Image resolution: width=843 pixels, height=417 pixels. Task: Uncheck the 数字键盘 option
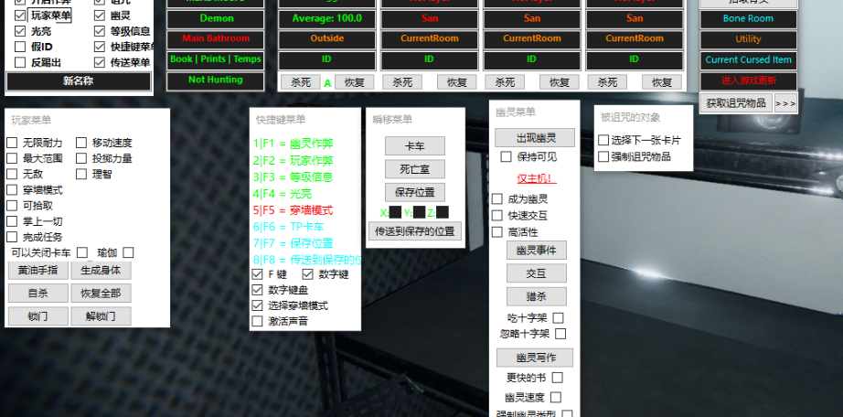point(258,290)
